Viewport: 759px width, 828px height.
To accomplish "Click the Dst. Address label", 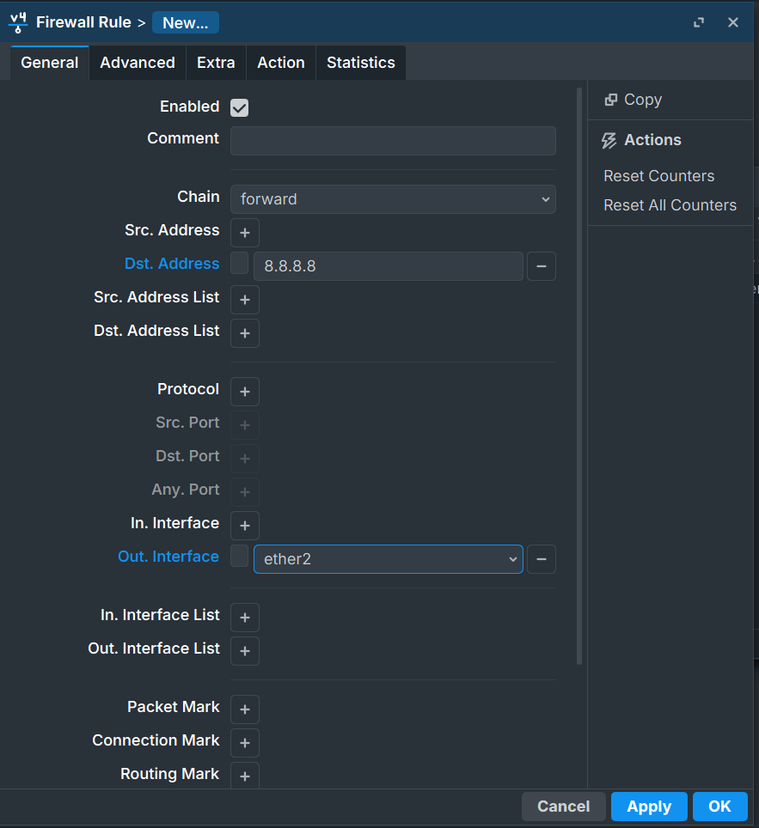I will 172,264.
